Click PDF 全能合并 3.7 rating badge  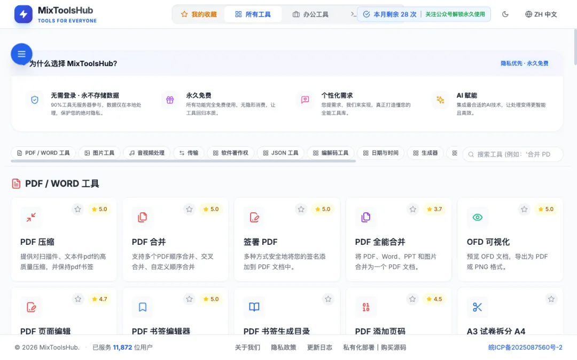tap(434, 209)
